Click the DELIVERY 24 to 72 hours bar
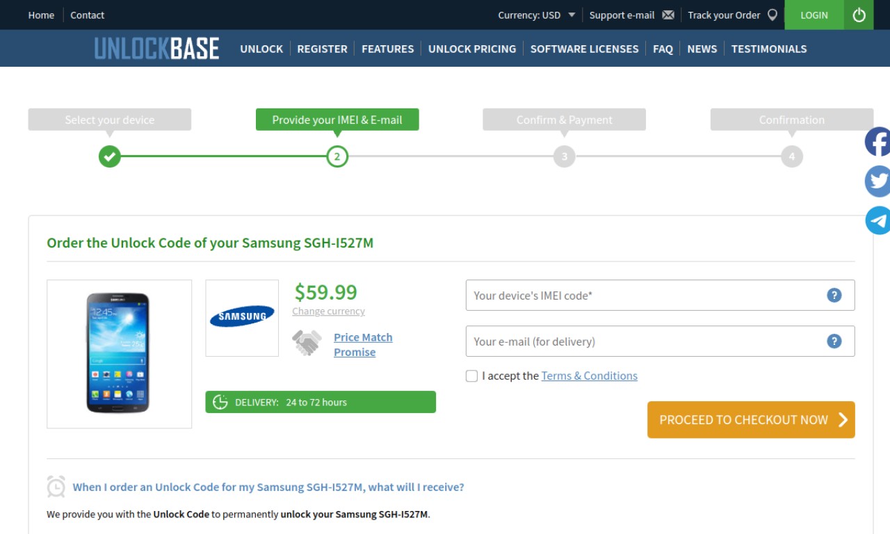The image size is (890, 534). 321,402
